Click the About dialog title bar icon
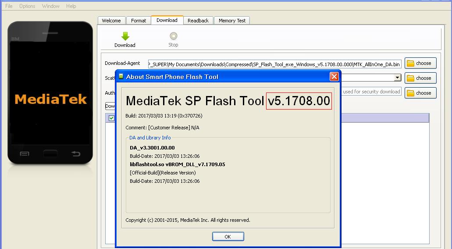Image resolution: width=452 pixels, height=249 pixels. (121, 76)
